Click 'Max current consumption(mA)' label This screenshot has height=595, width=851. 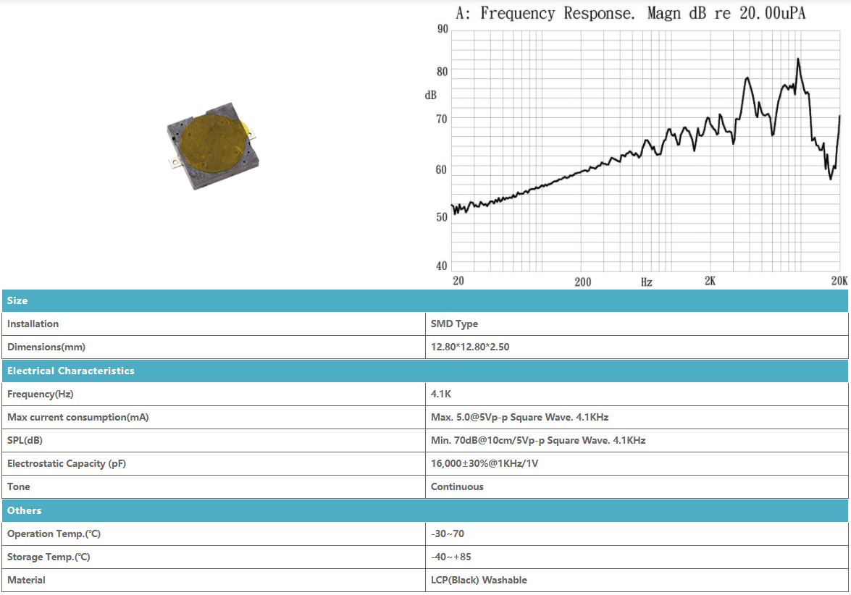77,418
